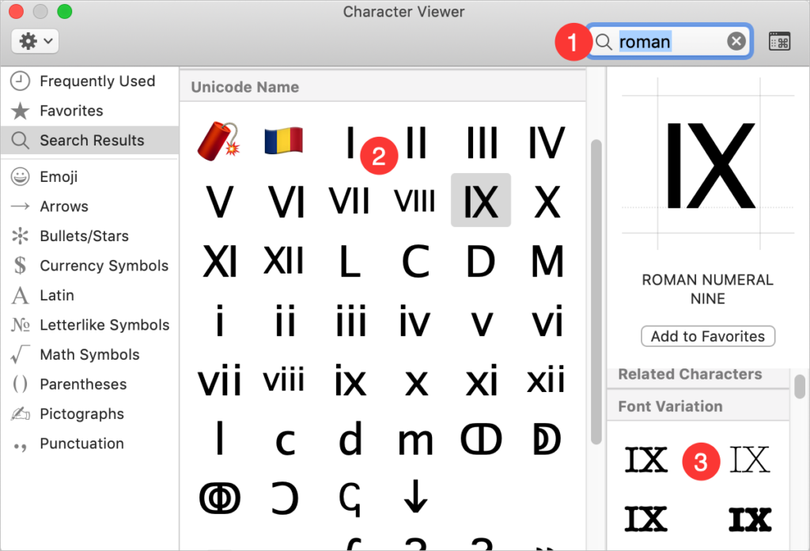Open the Punctuation category
The width and height of the screenshot is (810, 551).
[x=90, y=443]
